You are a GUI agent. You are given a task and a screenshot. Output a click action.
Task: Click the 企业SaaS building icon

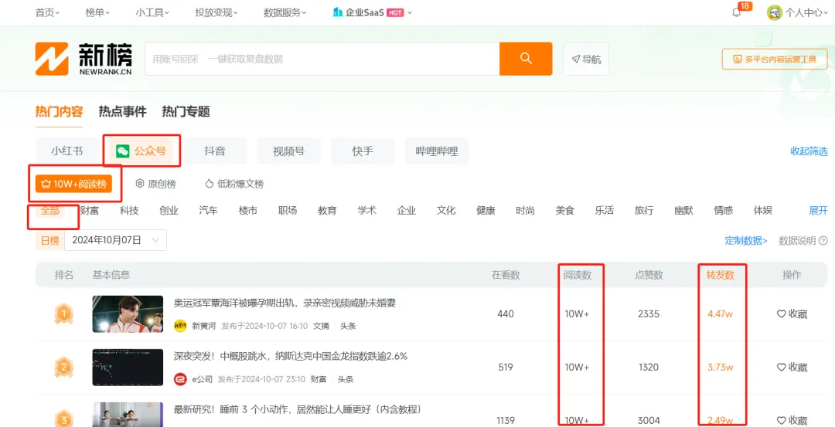coord(338,12)
